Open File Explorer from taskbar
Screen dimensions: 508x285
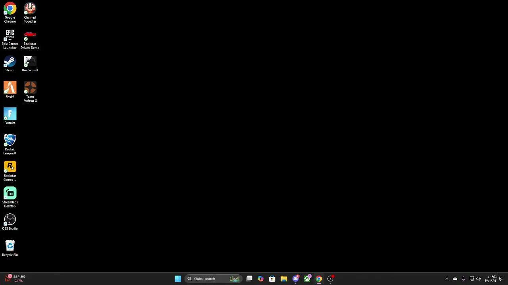pyautogui.click(x=284, y=279)
